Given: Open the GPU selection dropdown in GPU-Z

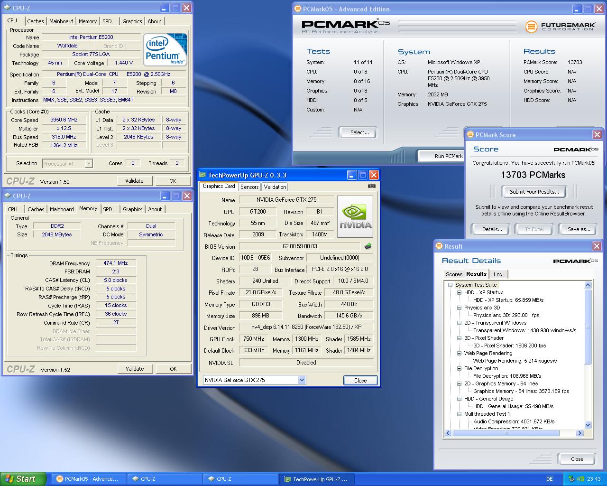Looking at the screenshot, I should coord(302,380).
